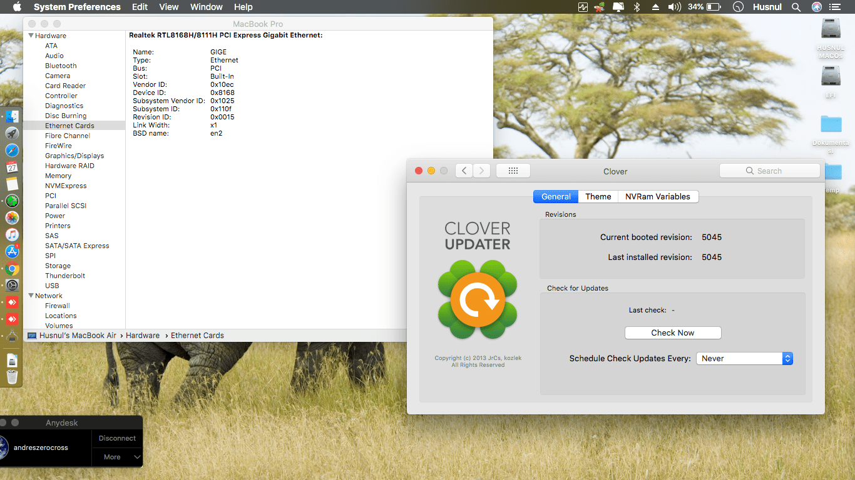Collapse the Hardware section triangle

point(31,36)
